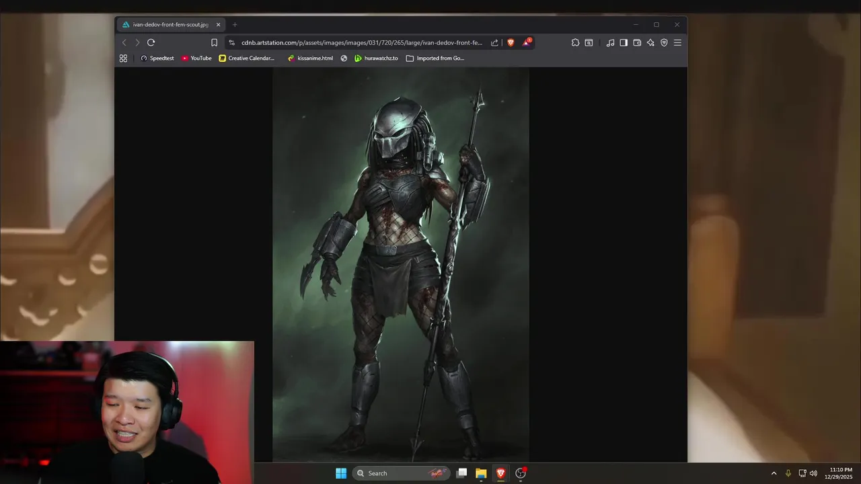Click the microphone tray icon
Screen dimensions: 861x484
tap(788, 473)
